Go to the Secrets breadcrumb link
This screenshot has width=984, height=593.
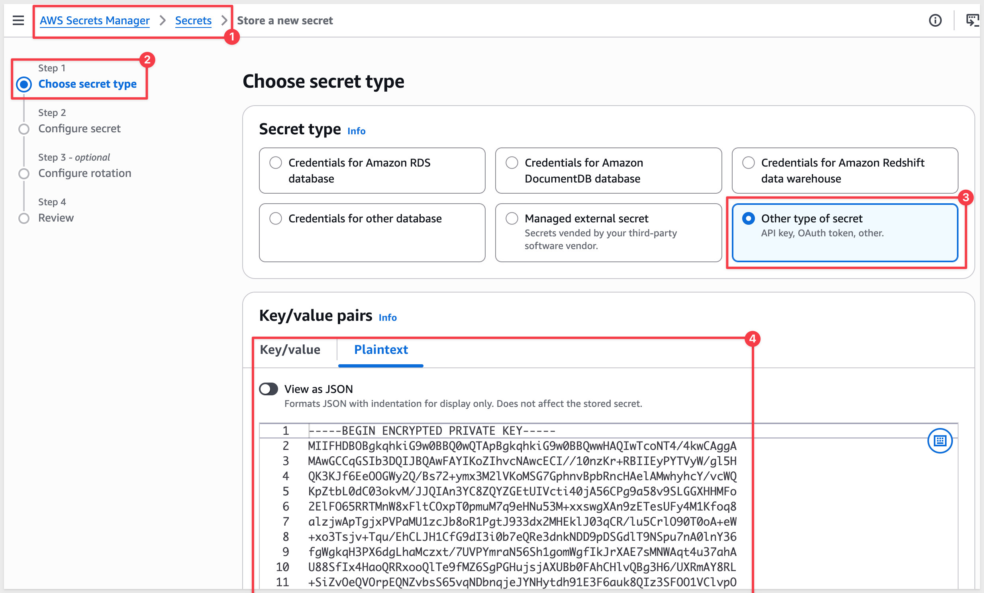[193, 20]
